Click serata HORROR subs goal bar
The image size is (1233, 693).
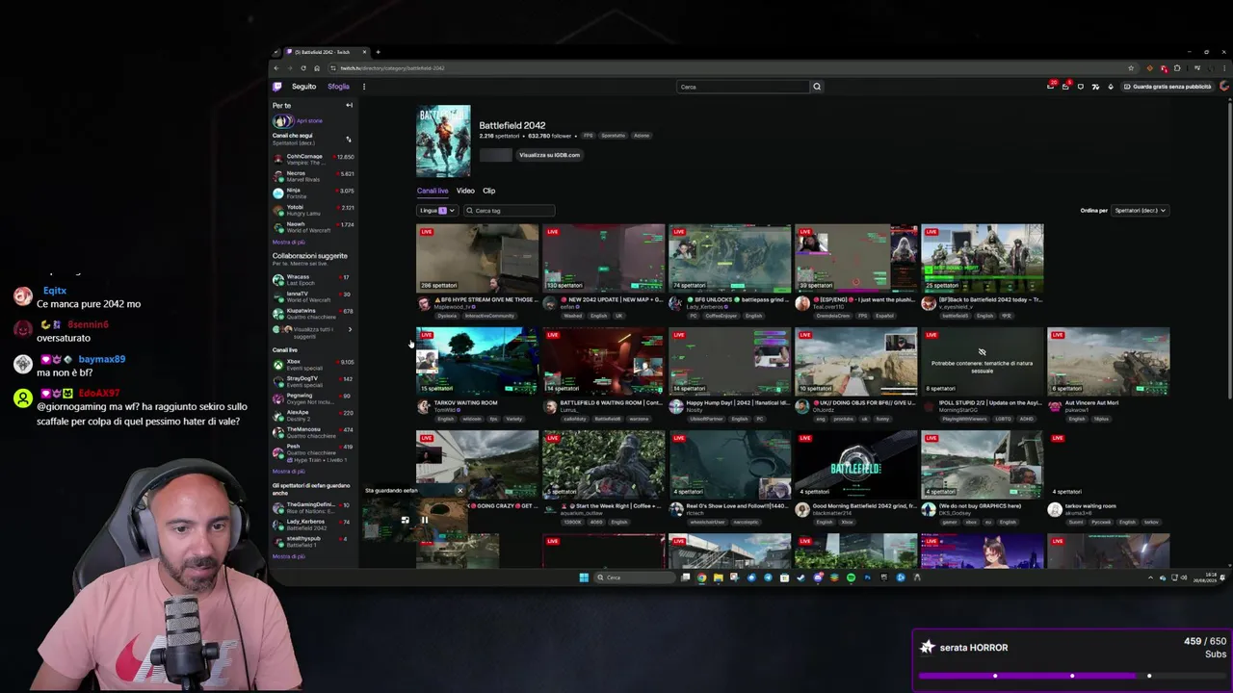pos(1073,660)
